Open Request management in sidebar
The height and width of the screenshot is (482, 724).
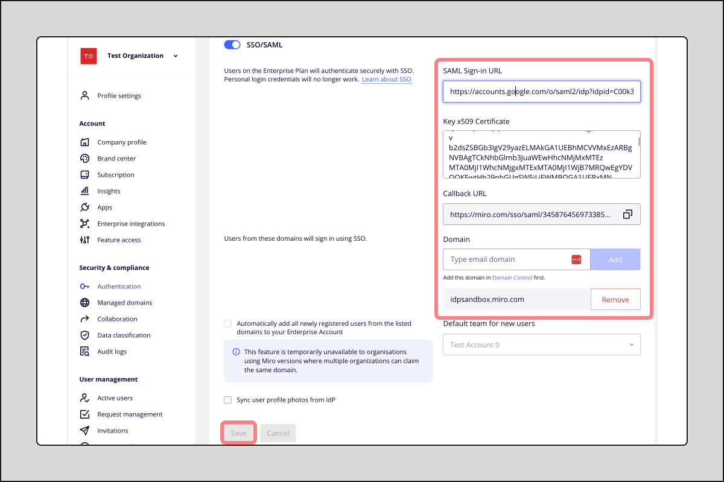(x=84, y=414)
